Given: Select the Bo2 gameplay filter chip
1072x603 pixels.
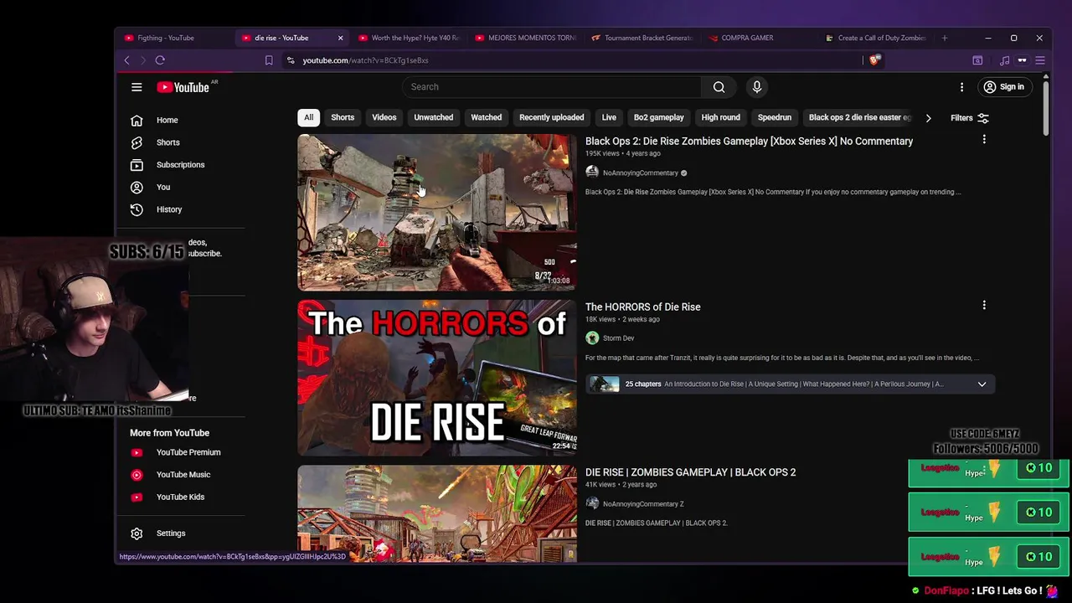Looking at the screenshot, I should click(658, 118).
